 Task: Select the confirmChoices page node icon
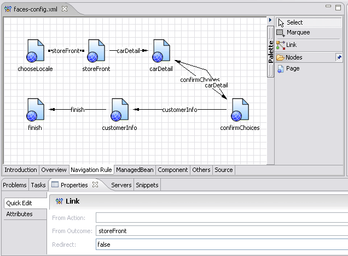240,110
